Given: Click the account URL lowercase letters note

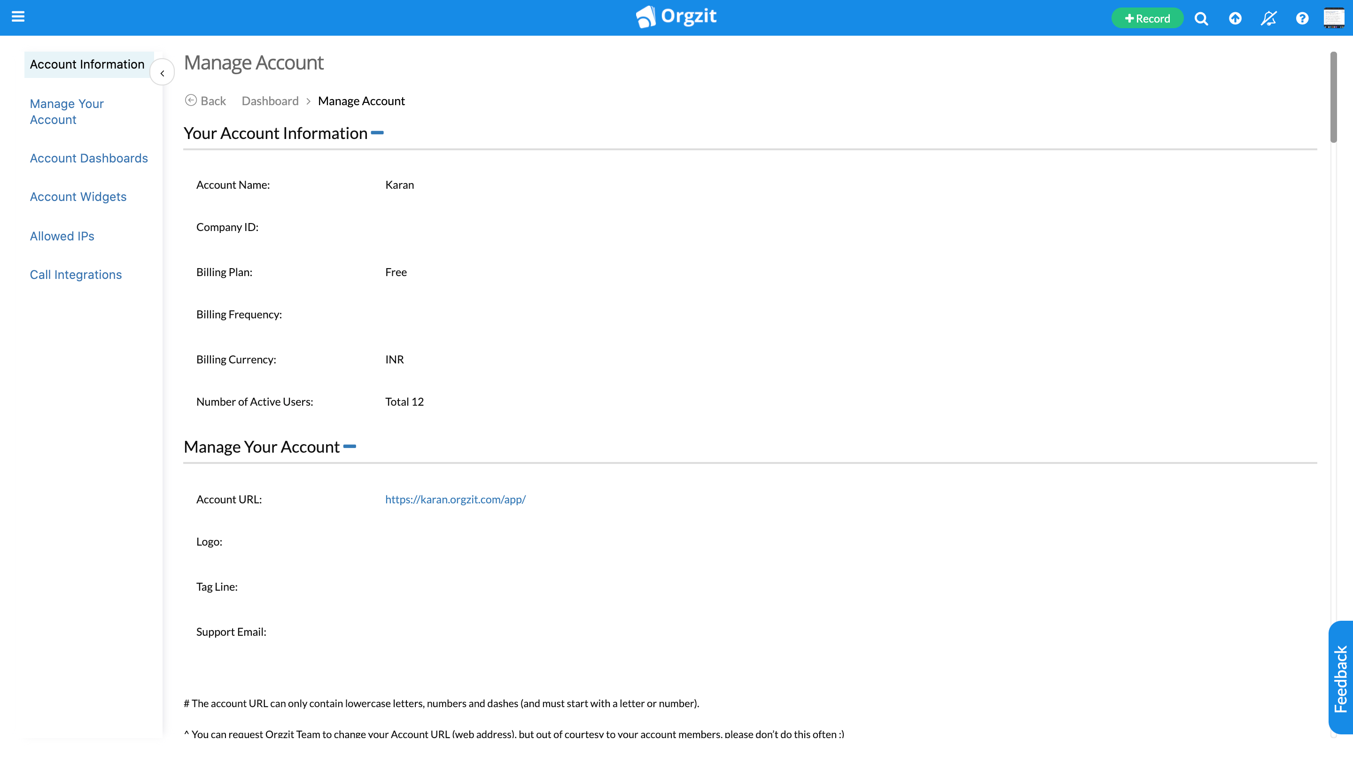Looking at the screenshot, I should [441, 703].
